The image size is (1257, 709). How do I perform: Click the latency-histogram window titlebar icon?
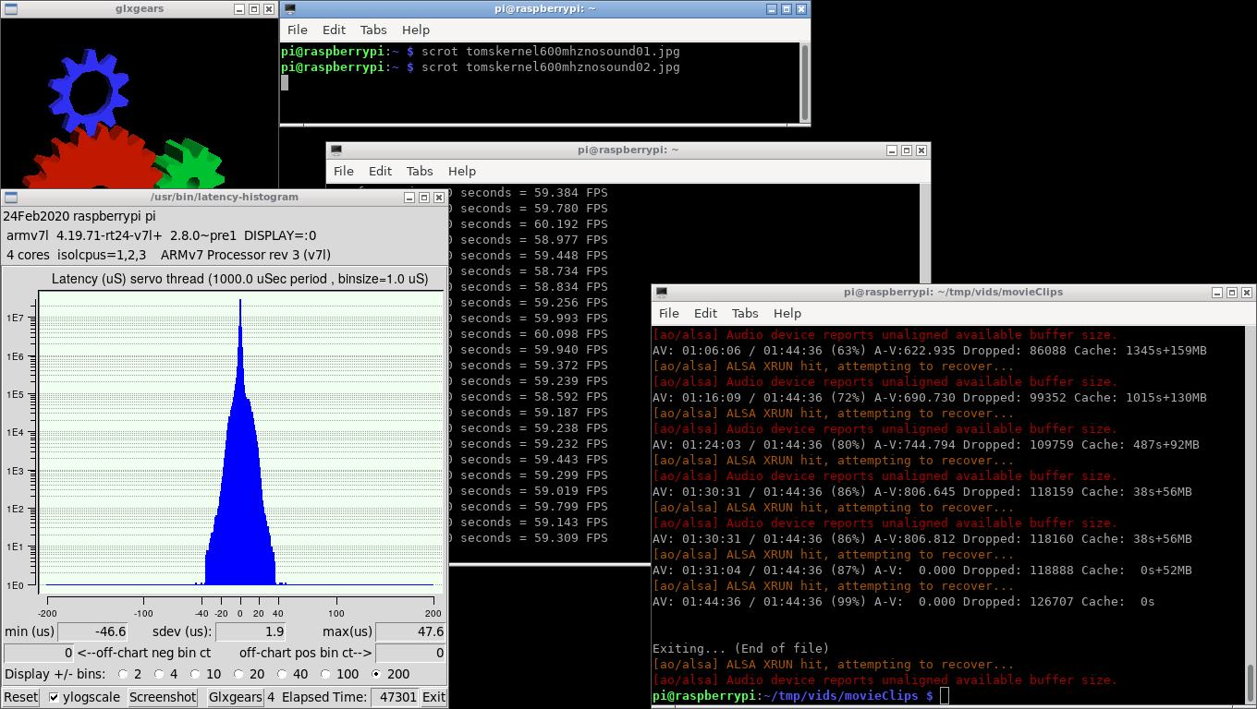click(11, 198)
